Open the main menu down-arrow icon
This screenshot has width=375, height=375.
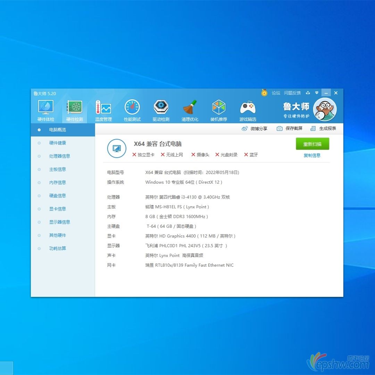[x=317, y=93]
